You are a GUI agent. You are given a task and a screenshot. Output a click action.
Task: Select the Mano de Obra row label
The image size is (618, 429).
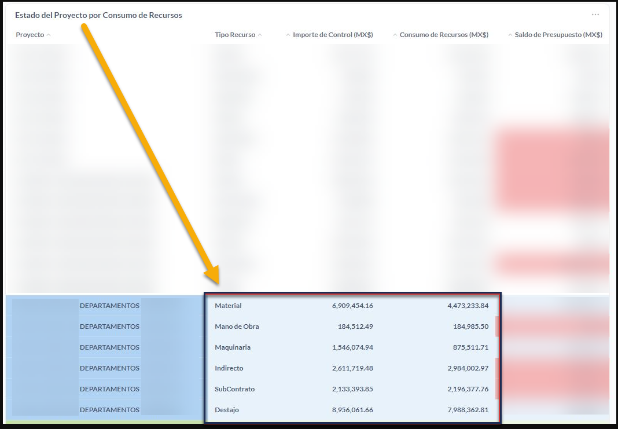(x=237, y=327)
